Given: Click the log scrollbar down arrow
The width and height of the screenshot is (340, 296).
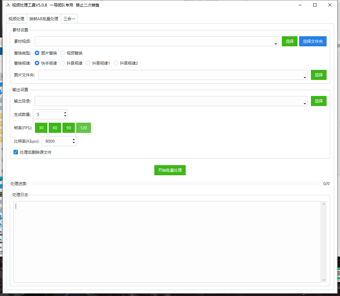Looking at the screenshot, I should [x=324, y=280].
